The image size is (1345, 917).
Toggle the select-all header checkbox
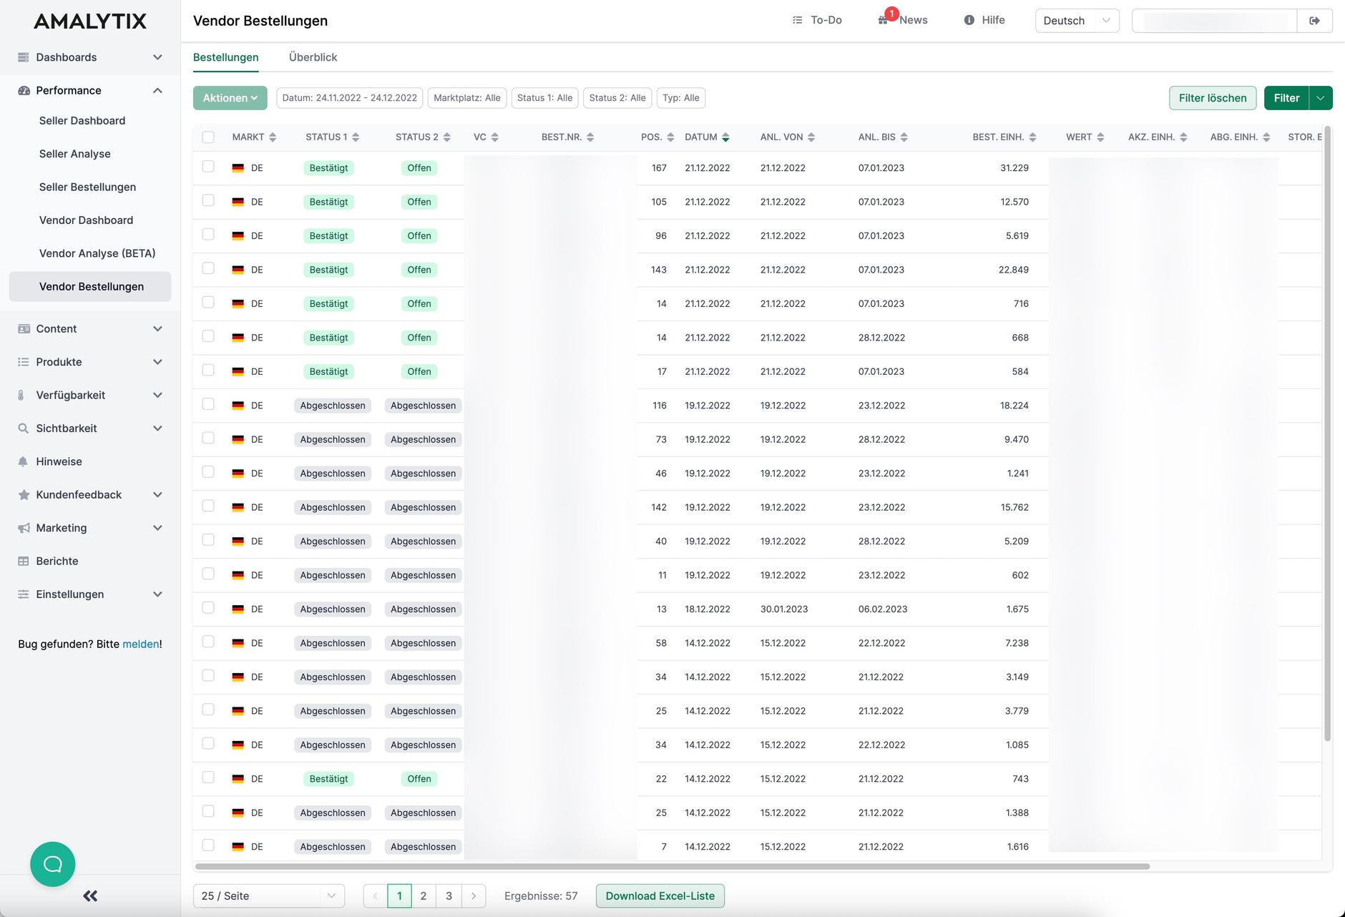(x=208, y=137)
